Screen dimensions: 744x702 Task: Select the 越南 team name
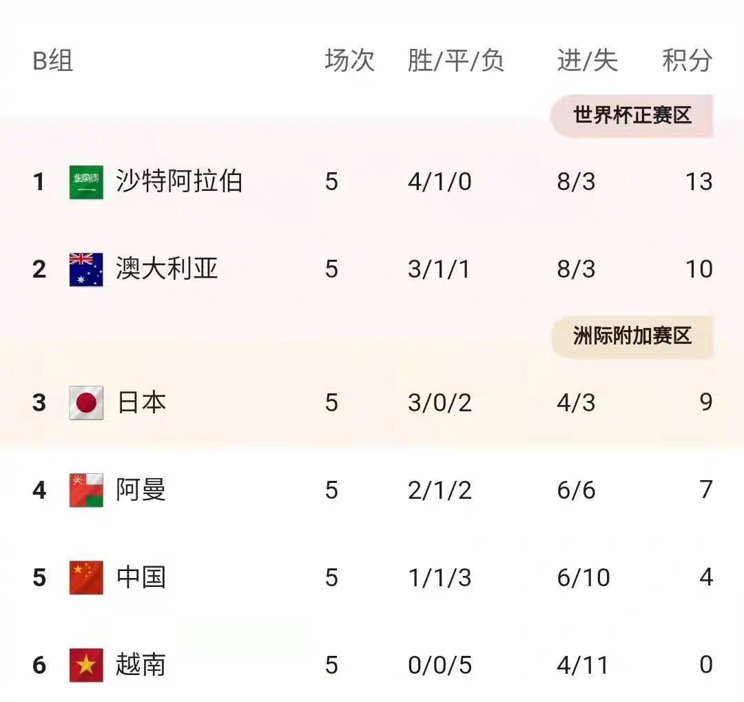(141, 665)
